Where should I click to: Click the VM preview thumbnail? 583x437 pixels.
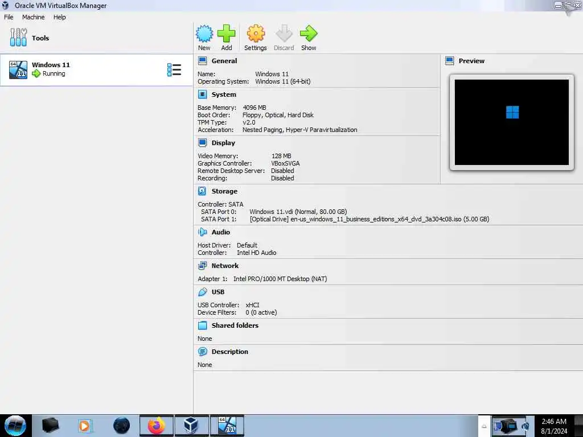click(512, 122)
